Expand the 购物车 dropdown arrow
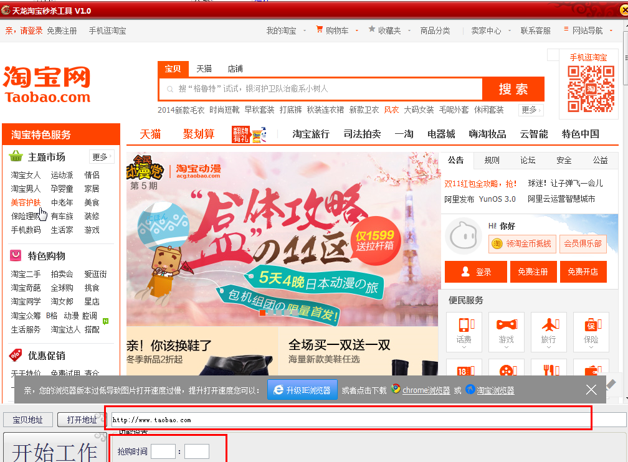This screenshot has width=628, height=462. pos(356,31)
